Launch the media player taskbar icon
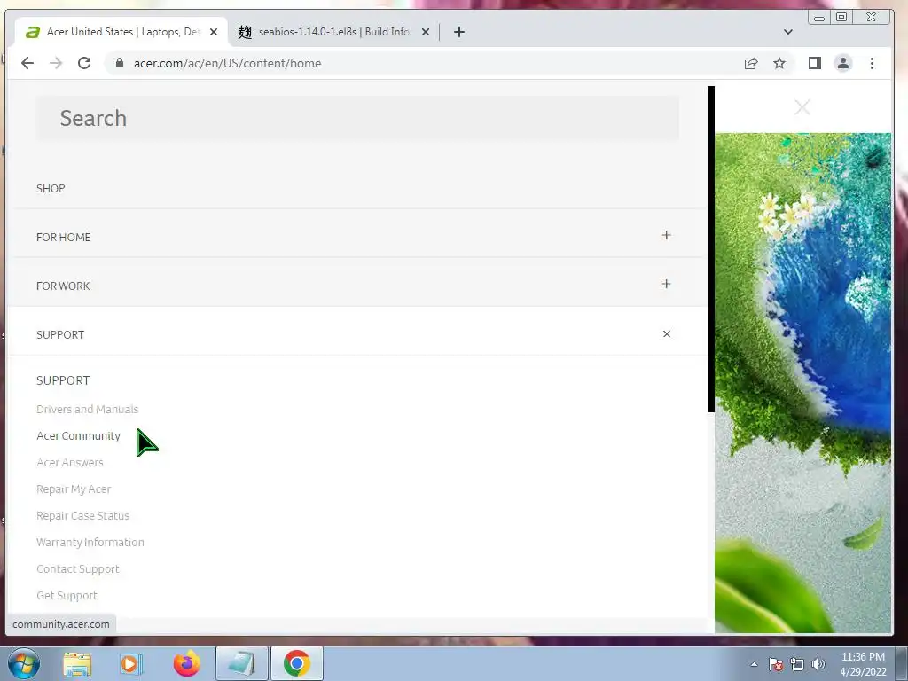The height and width of the screenshot is (681, 908). (x=131, y=663)
